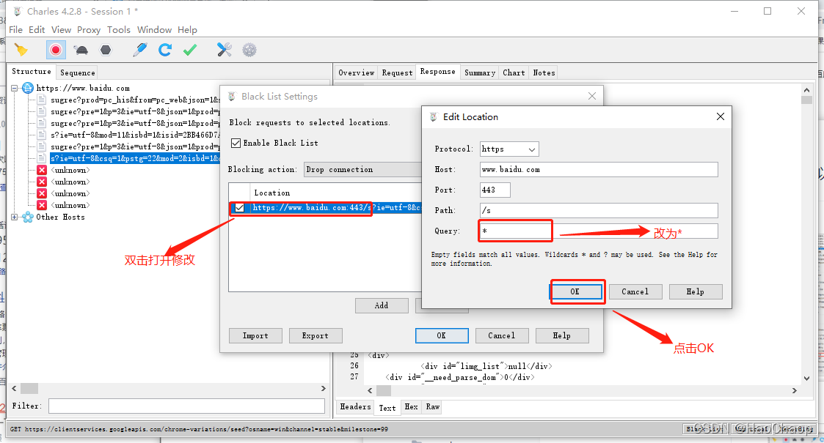Screen dimensions: 824x443
Task: Click the broom clear session icon
Action: [x=21, y=50]
